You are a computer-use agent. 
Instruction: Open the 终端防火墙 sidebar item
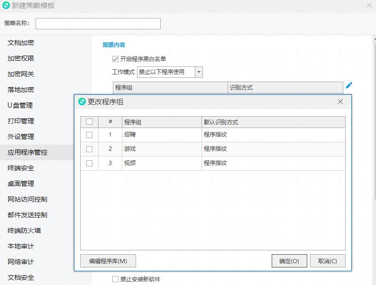(24, 230)
